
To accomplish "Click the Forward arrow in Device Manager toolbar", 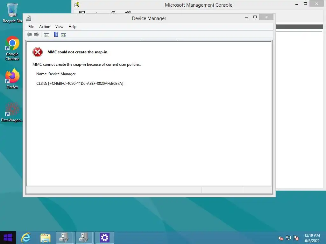I will 37,35.
